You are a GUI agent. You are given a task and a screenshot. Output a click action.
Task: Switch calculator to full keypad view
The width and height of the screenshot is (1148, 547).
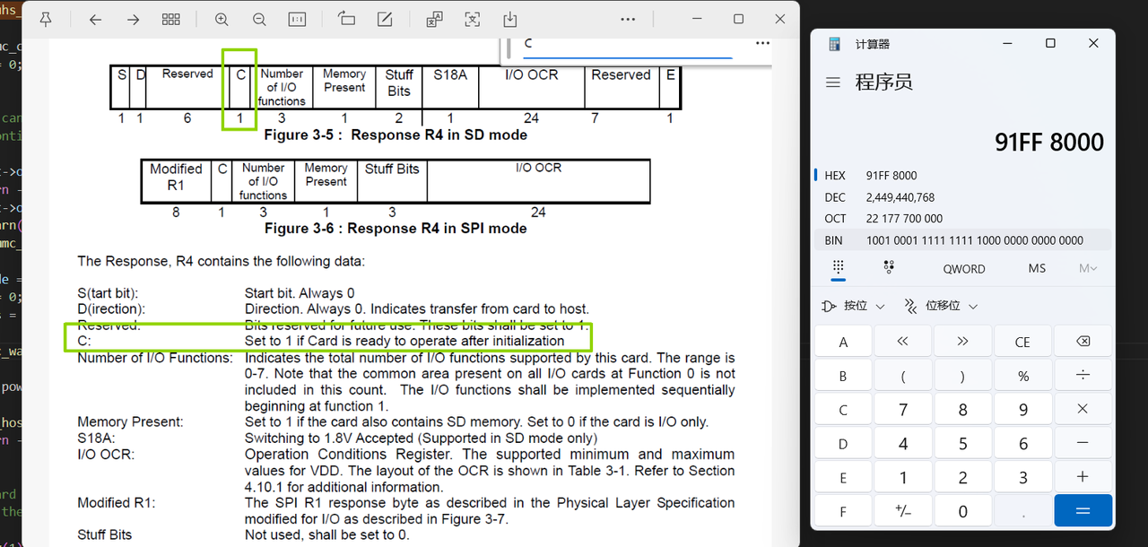click(x=839, y=267)
